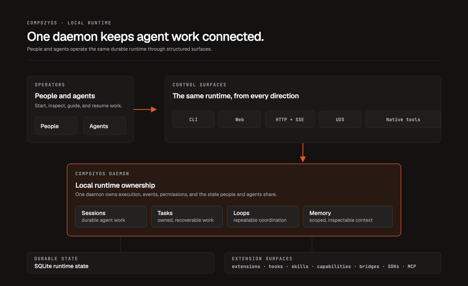Click the 'People and agents' heading

pos(65,96)
